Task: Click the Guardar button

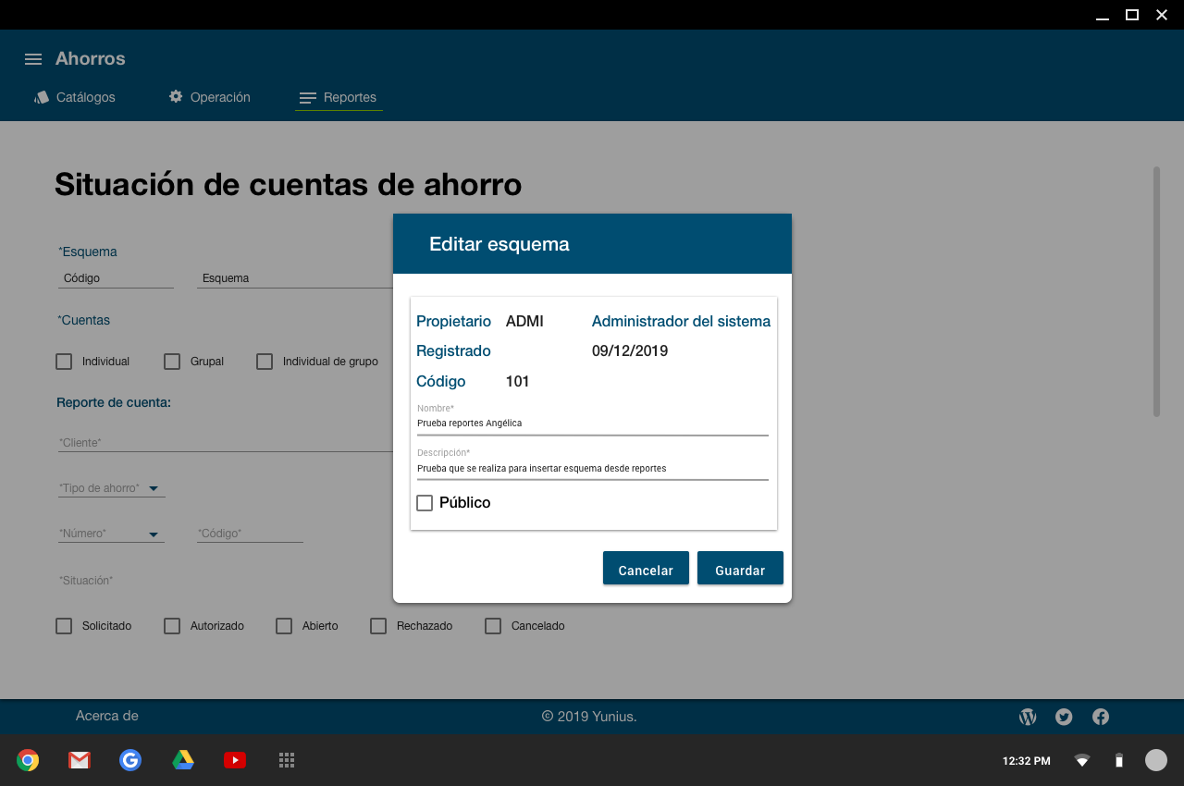Action: (740, 570)
